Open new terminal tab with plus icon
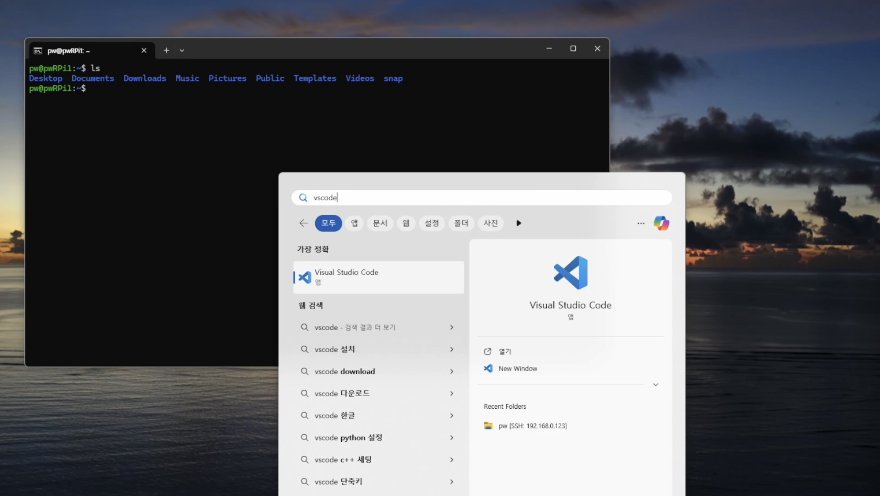This screenshot has height=496, width=880. 166,50
